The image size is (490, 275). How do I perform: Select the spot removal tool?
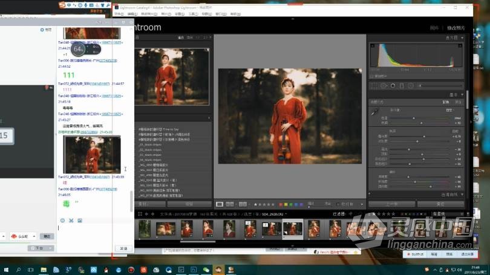(x=384, y=86)
